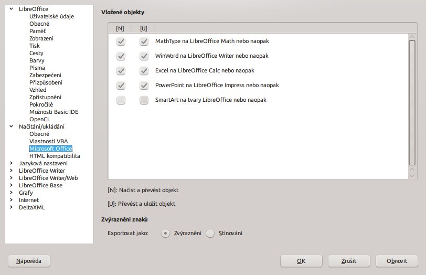Viewport: 426px width, 275px height.
Task: Select the PowerPoint conversion row text
Action: (217, 85)
